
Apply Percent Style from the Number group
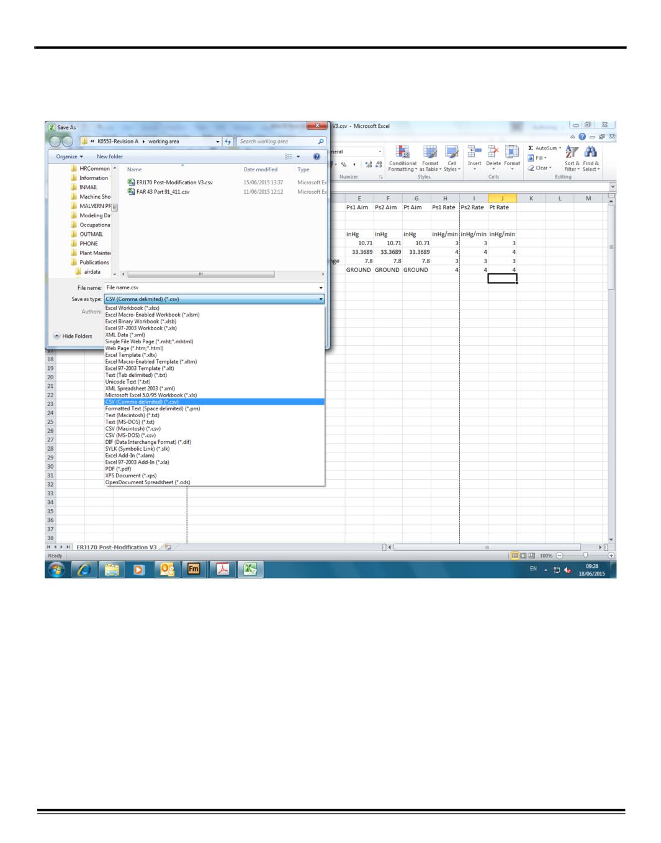pyautogui.click(x=344, y=165)
